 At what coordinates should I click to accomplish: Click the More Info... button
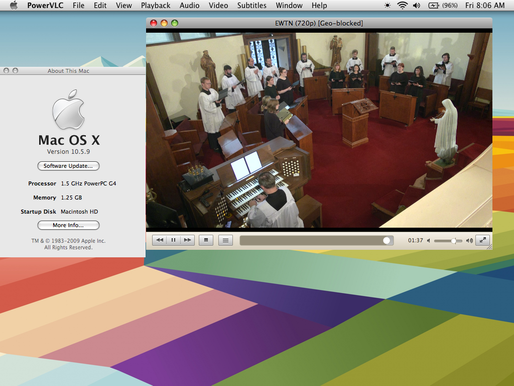click(68, 225)
